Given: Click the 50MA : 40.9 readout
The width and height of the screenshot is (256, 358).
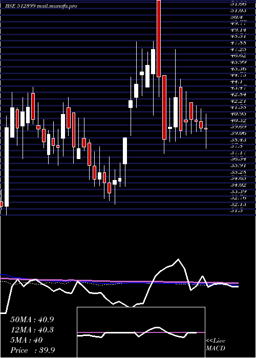Looking at the screenshot, I should pyautogui.click(x=32, y=320).
